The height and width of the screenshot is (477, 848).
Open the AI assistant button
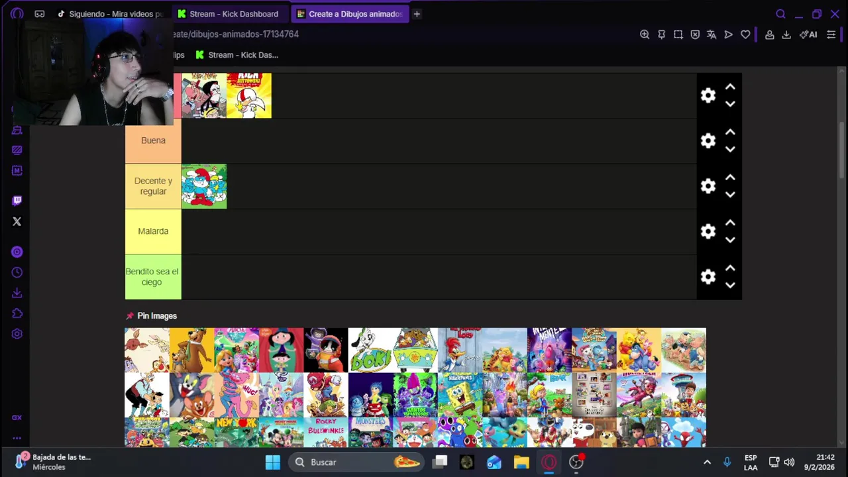coord(808,34)
